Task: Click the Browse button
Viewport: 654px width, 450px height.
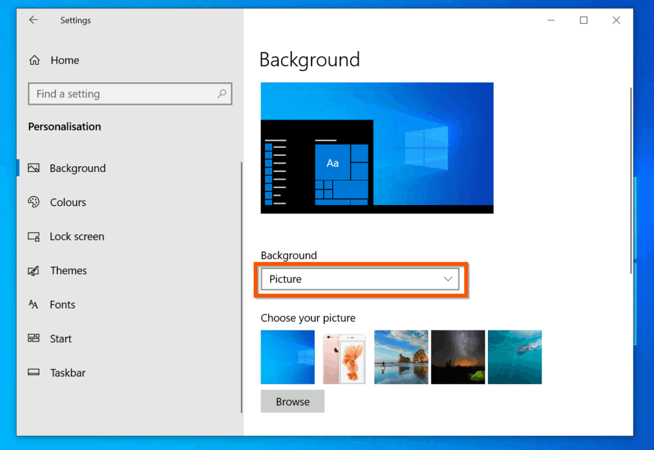Action: point(293,401)
